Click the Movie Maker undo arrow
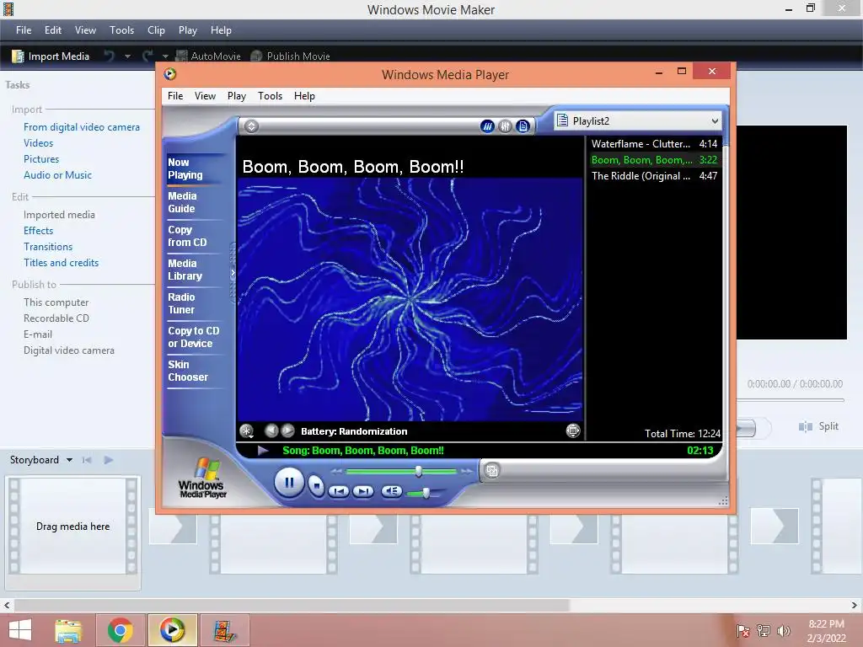The image size is (863, 647). click(x=109, y=56)
